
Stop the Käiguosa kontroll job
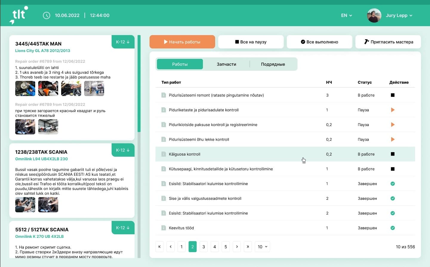pos(393,154)
